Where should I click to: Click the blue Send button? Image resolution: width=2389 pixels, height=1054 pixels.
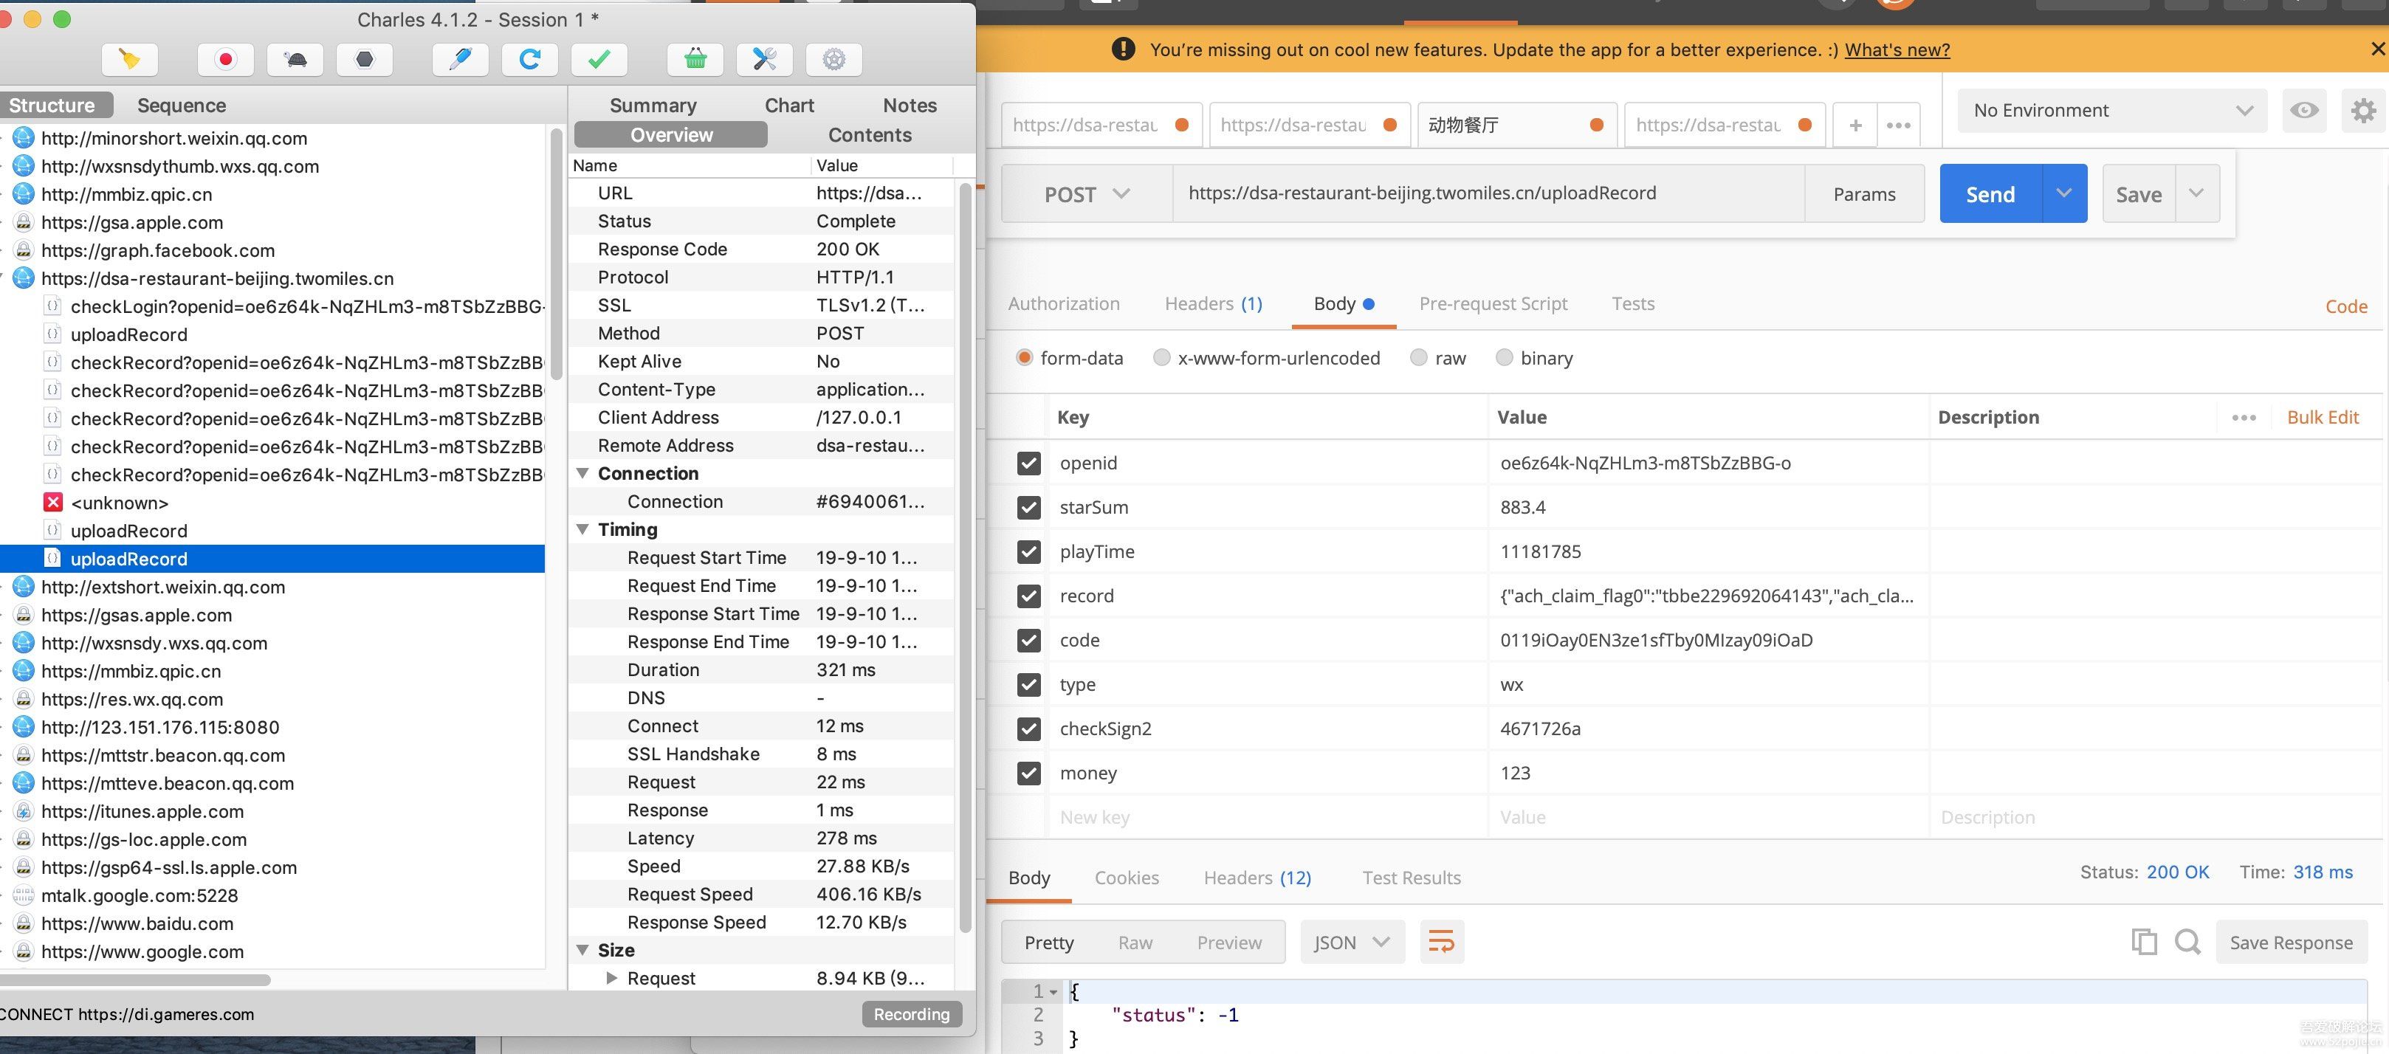click(x=1990, y=193)
